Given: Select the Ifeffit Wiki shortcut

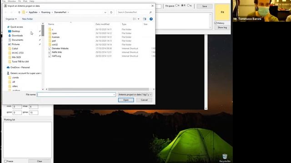Looking at the screenshot, I should coord(57,52).
